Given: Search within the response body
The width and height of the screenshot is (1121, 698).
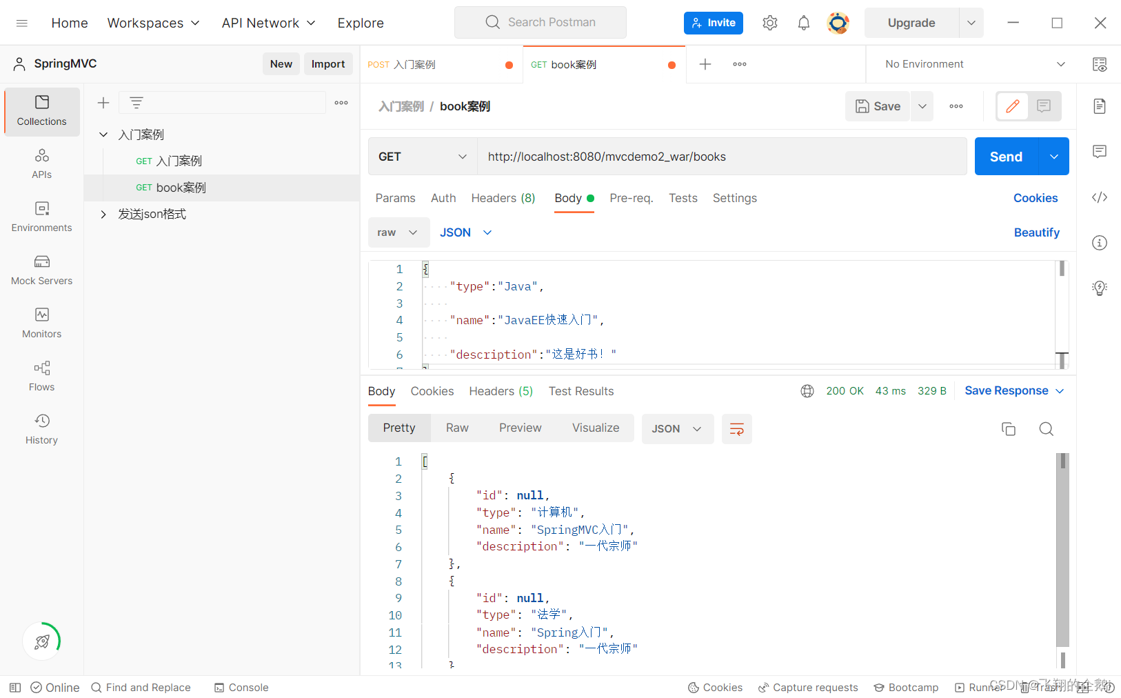Looking at the screenshot, I should pyautogui.click(x=1046, y=429).
